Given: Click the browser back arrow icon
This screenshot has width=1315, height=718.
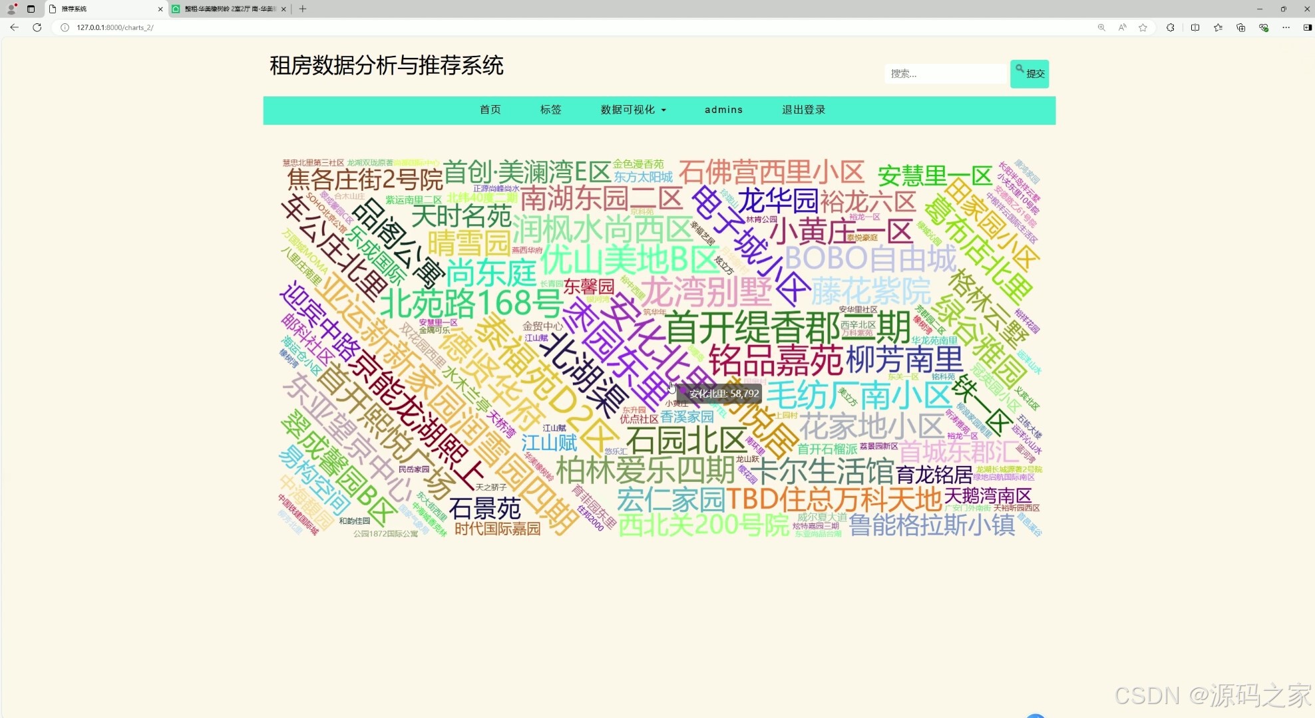Looking at the screenshot, I should click(x=14, y=27).
